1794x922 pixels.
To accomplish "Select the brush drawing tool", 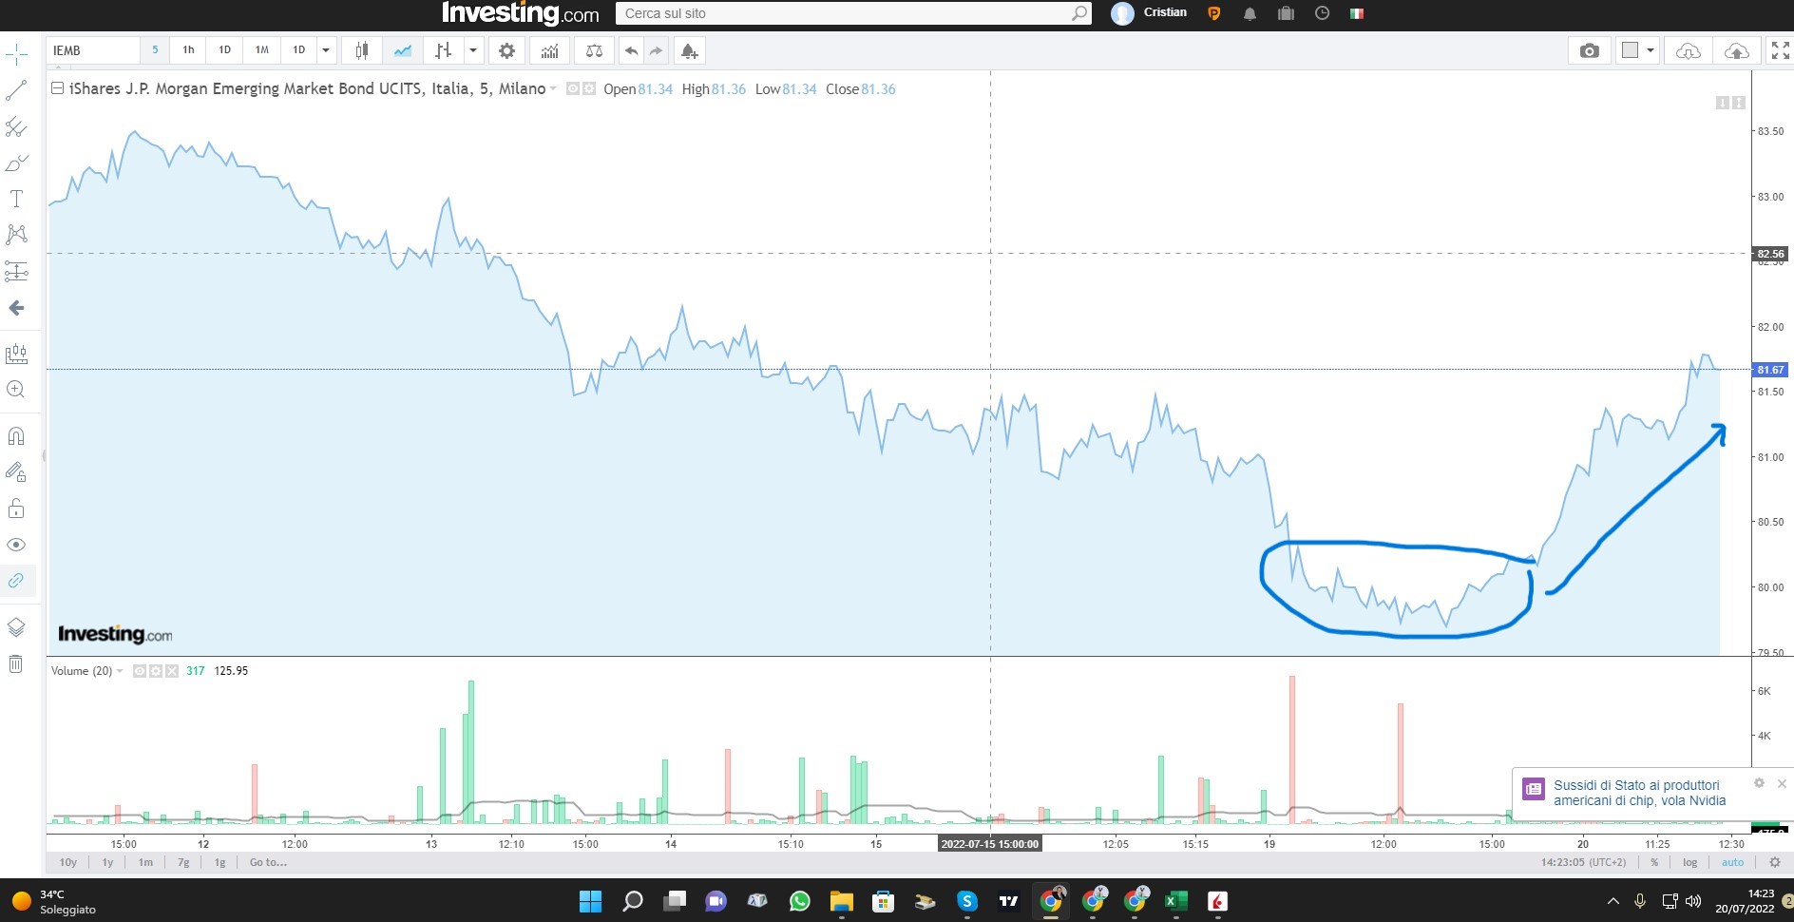I will coord(16,163).
